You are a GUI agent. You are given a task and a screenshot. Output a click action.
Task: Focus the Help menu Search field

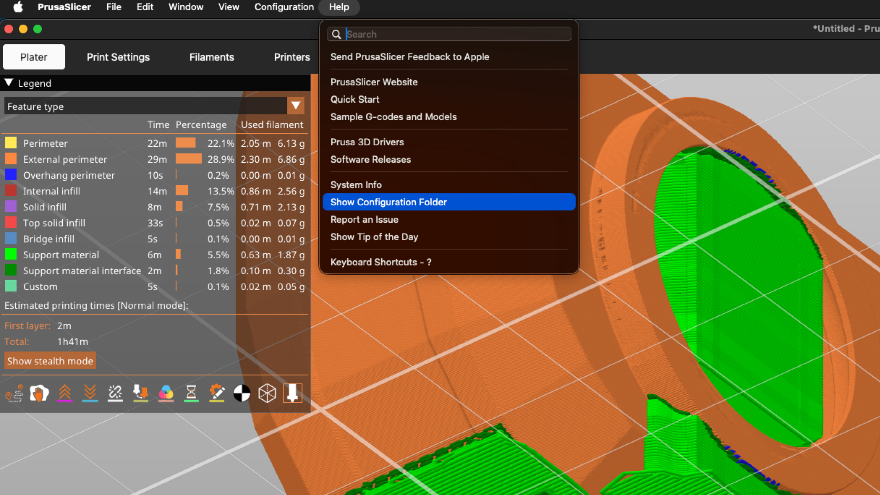pyautogui.click(x=449, y=34)
